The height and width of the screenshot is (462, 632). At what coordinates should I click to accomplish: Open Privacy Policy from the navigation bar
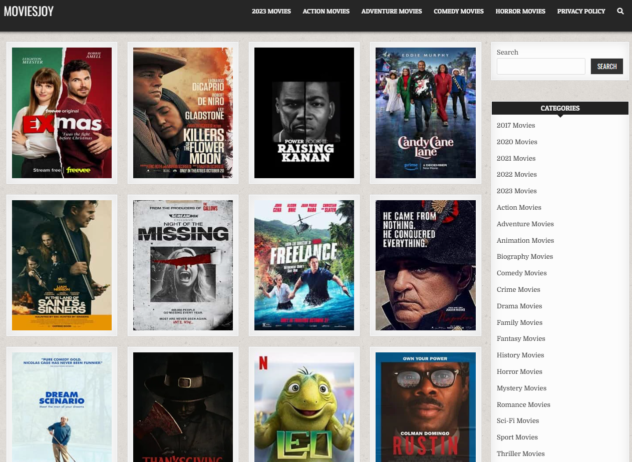(x=581, y=11)
